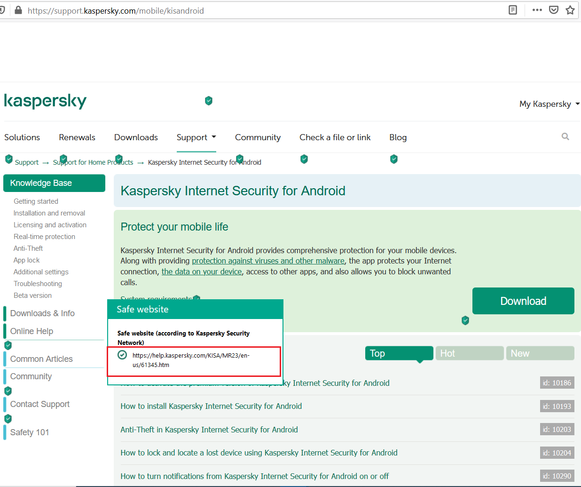
Task: Bookmark this page with star icon
Action: pyautogui.click(x=570, y=10)
